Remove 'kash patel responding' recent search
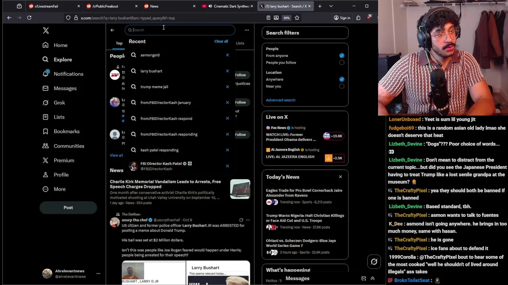The width and height of the screenshot is (508, 285). tap(227, 150)
